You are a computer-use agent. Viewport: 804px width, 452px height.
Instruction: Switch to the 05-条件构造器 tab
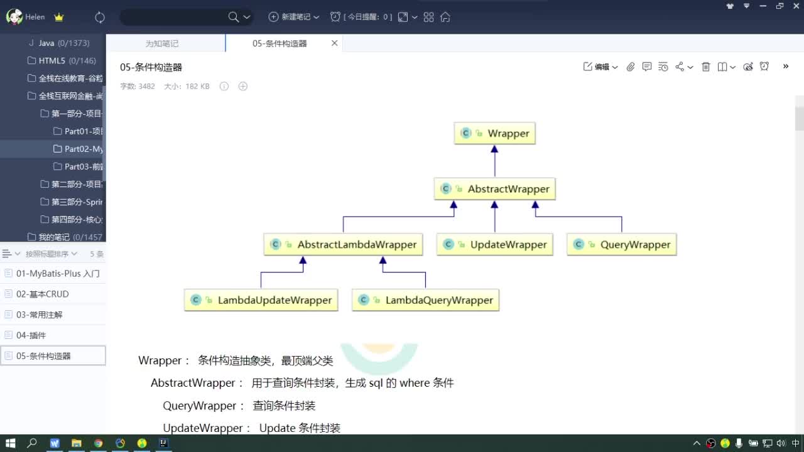pos(280,43)
